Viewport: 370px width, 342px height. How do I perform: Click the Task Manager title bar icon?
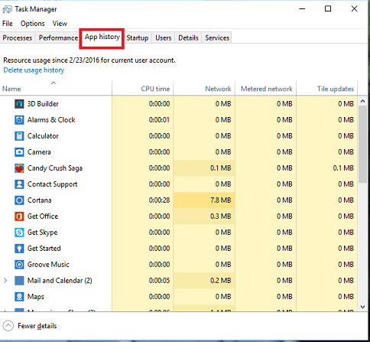click(7, 9)
